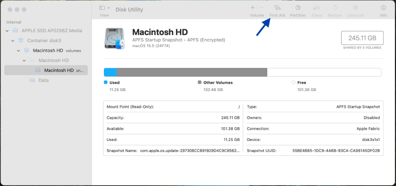This screenshot has height=186, width=396.
Task: Collapse Container disk3 disclosure arrow
Action: point(13,41)
